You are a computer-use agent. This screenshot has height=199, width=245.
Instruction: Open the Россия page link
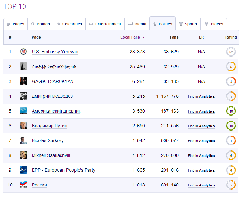[x=39, y=185]
